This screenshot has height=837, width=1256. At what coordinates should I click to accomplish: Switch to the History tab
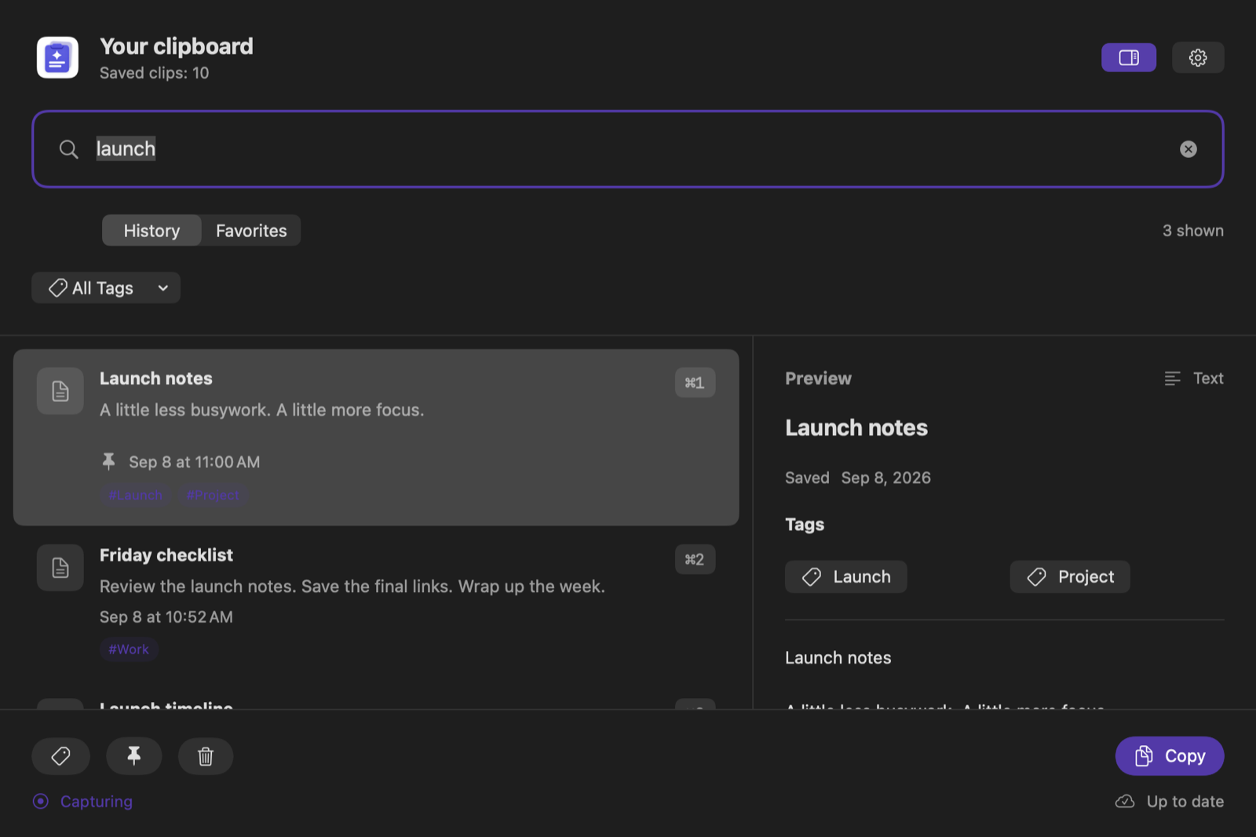pos(152,231)
